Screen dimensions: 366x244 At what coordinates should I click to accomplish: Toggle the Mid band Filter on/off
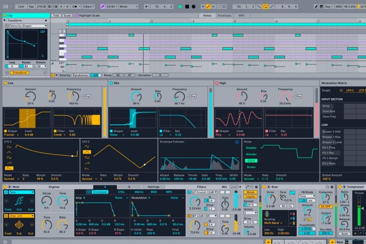[161, 131]
